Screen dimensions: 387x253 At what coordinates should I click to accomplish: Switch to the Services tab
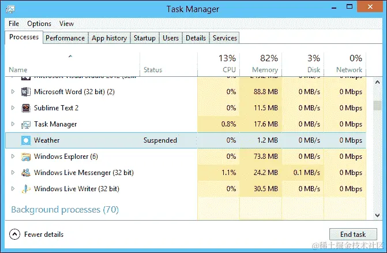tap(224, 38)
